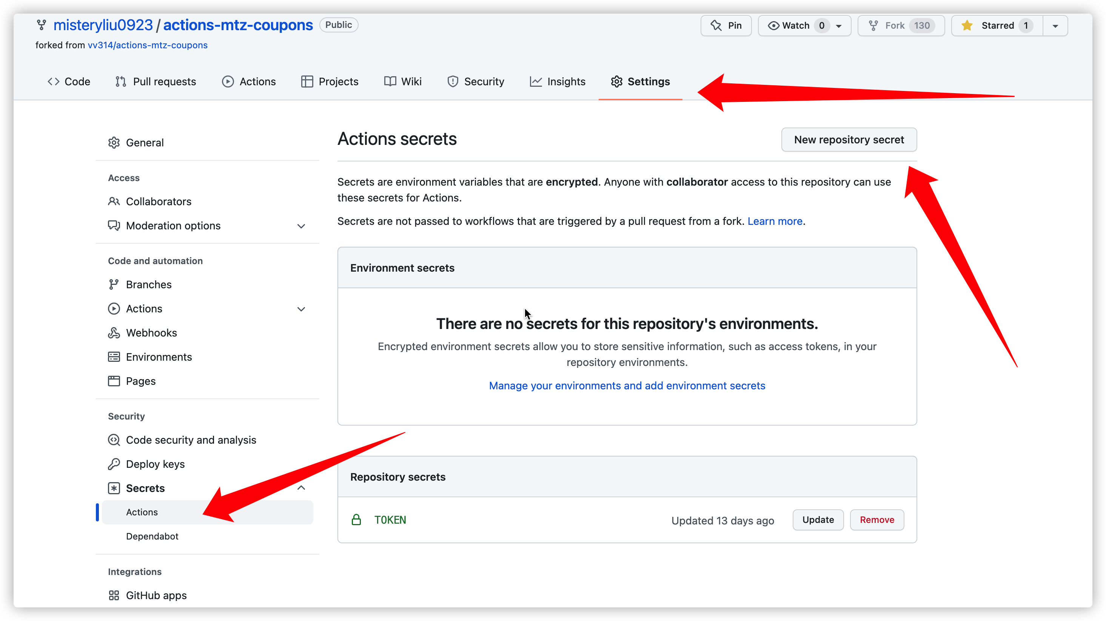Viewport: 1106px width, 621px height.
Task: Open the Watch notifications dropdown arrow
Action: tap(838, 26)
